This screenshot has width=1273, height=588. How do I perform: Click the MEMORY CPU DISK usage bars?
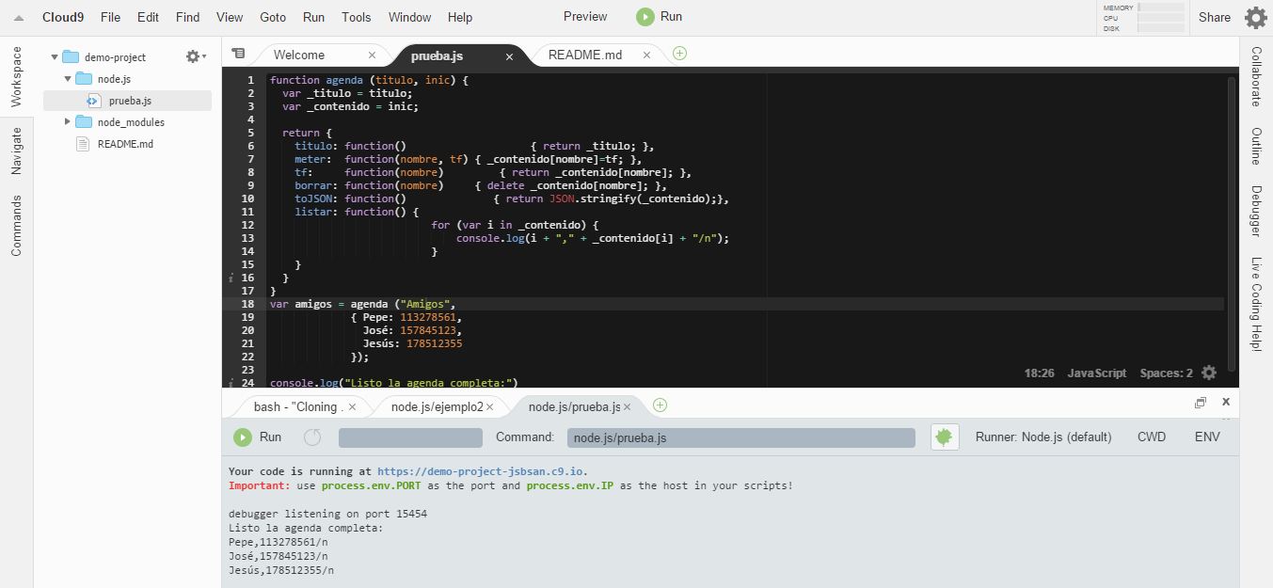[x=1143, y=18]
